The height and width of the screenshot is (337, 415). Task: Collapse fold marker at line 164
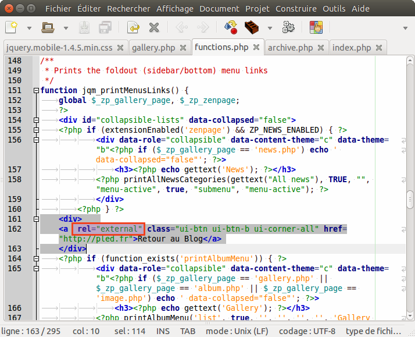click(36, 258)
